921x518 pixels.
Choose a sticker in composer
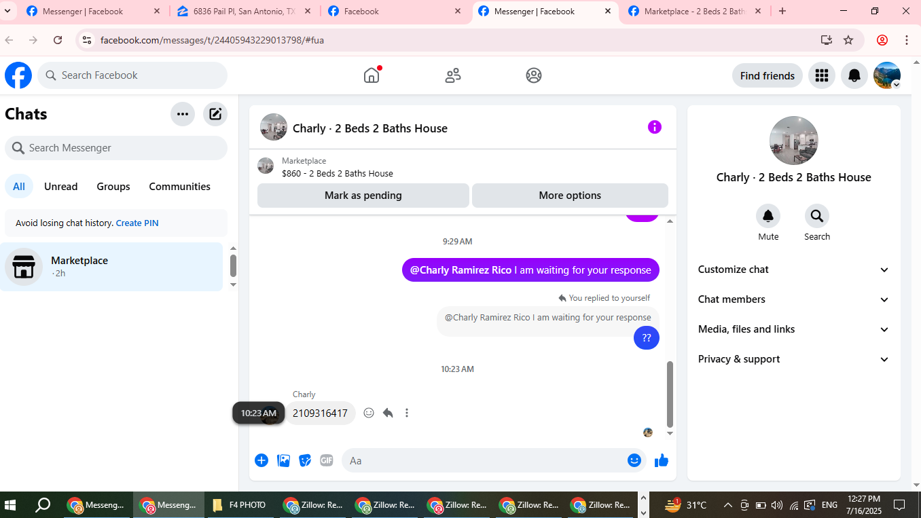tap(306, 460)
